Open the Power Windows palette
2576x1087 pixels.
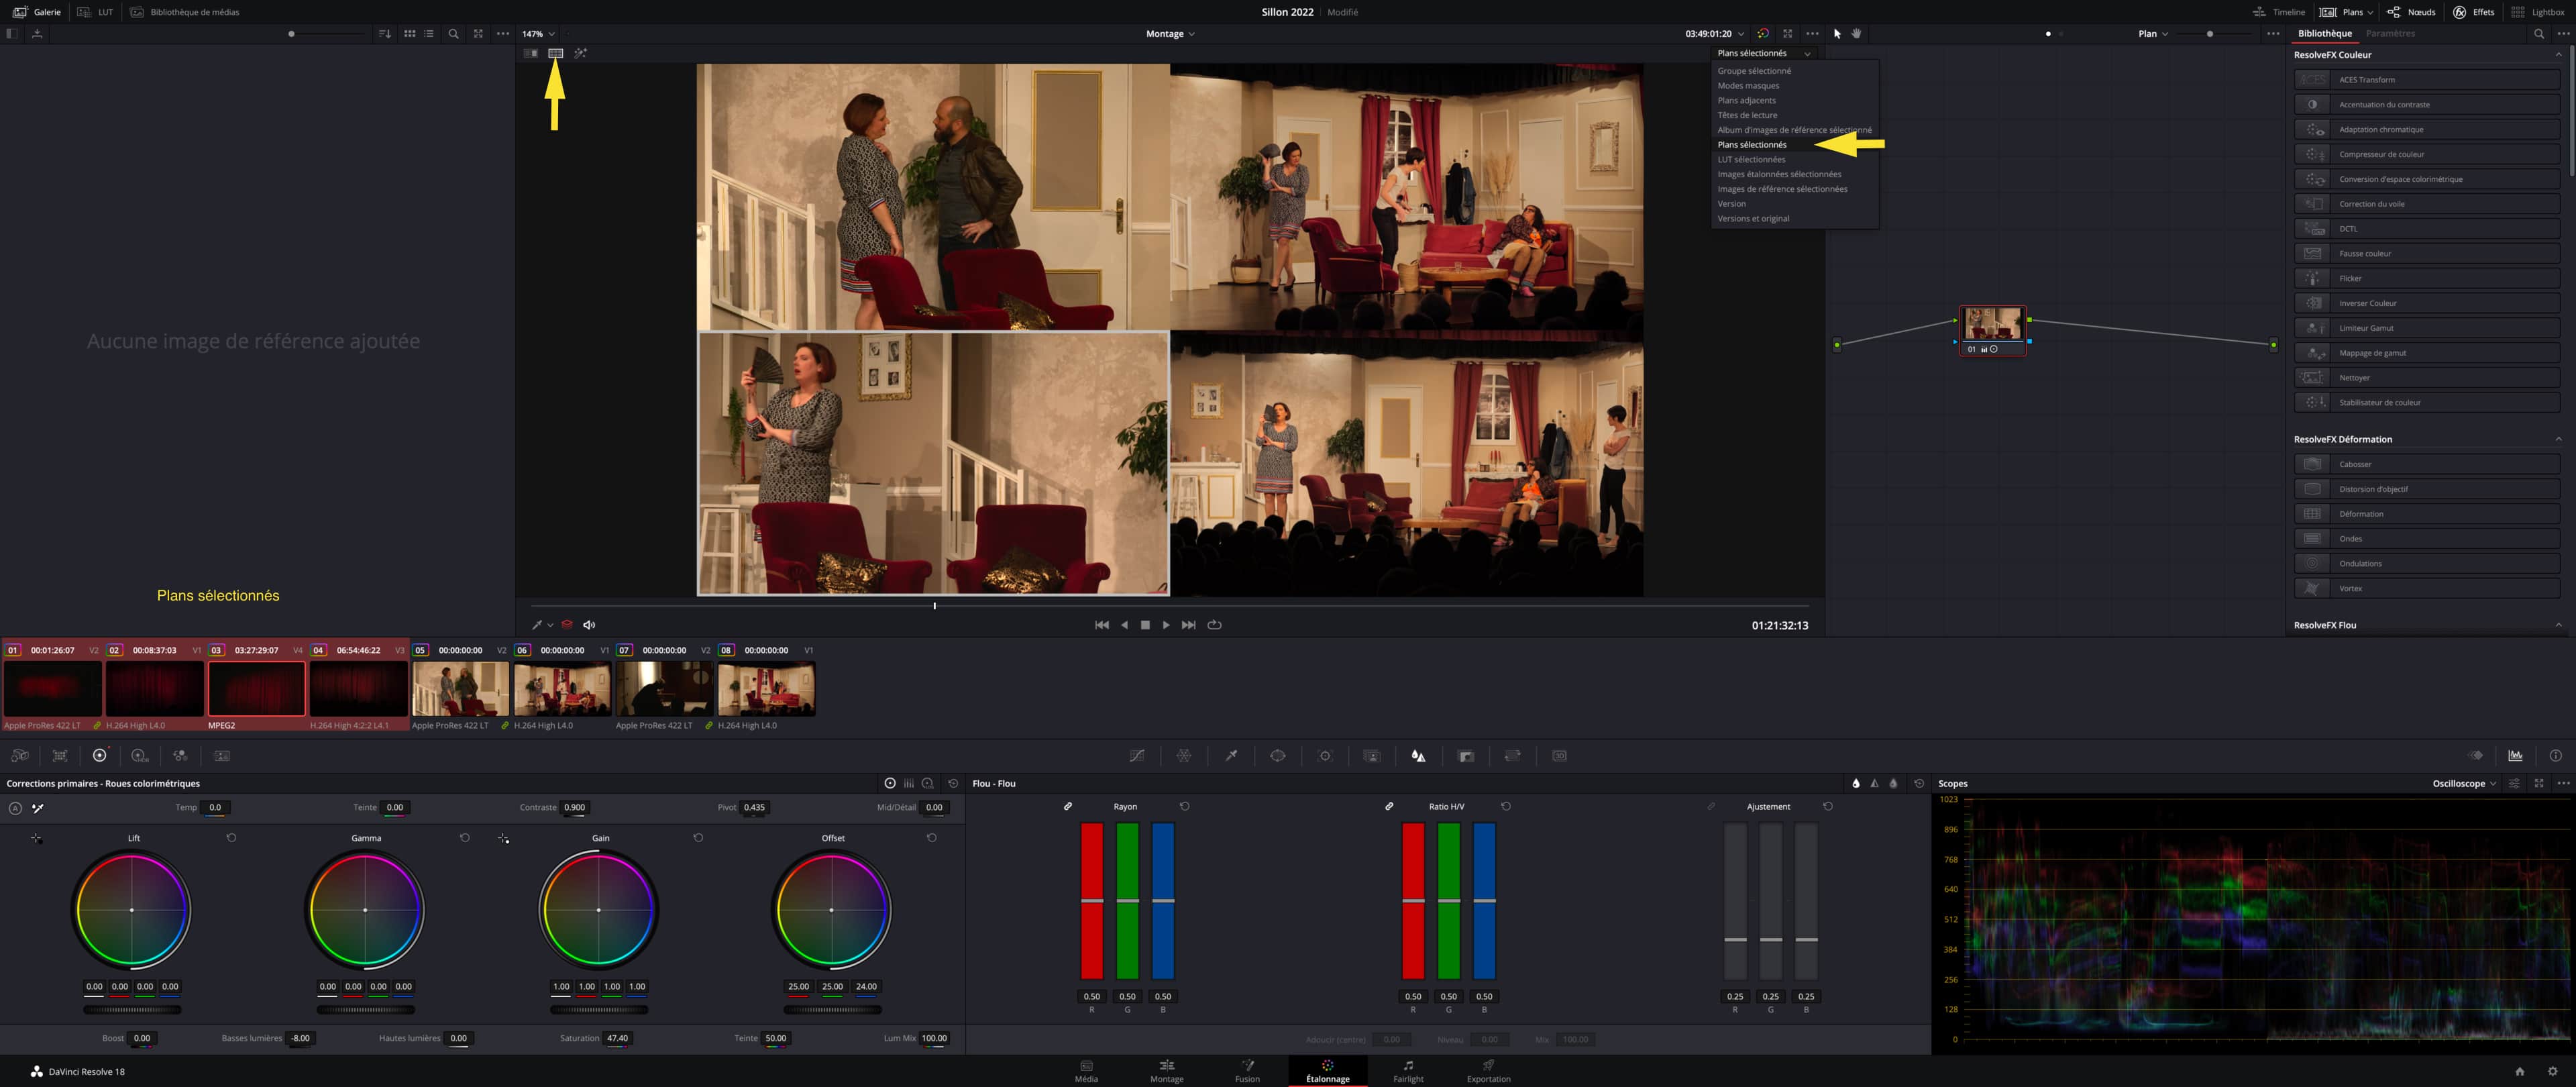[1278, 756]
